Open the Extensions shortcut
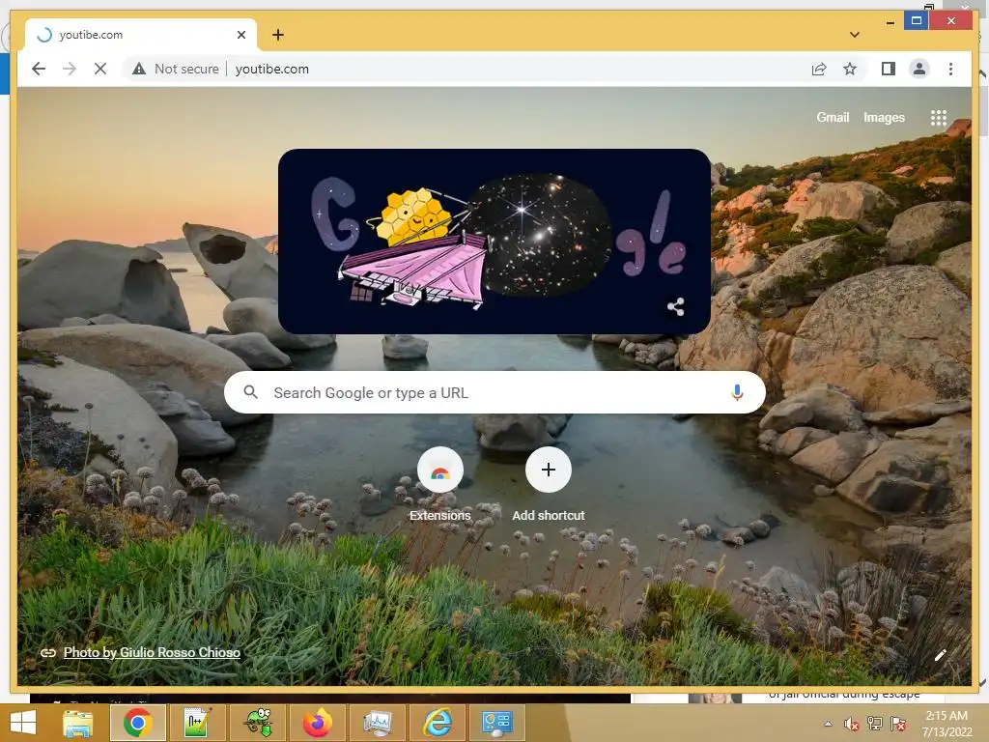Image resolution: width=989 pixels, height=742 pixels. (440, 485)
